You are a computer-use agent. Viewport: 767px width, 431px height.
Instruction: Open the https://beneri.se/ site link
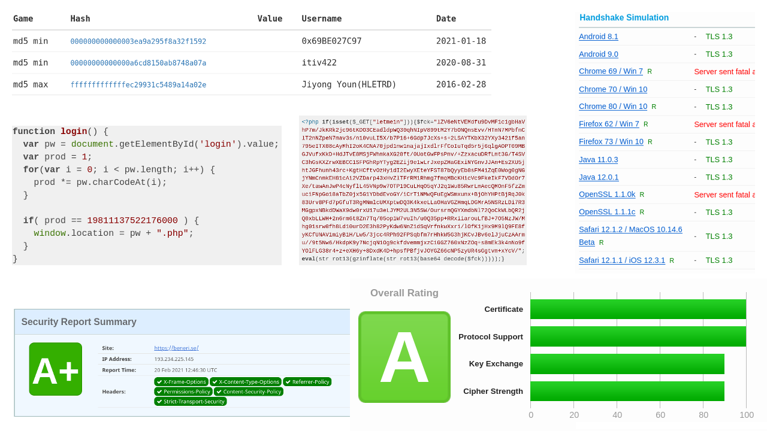point(176,348)
